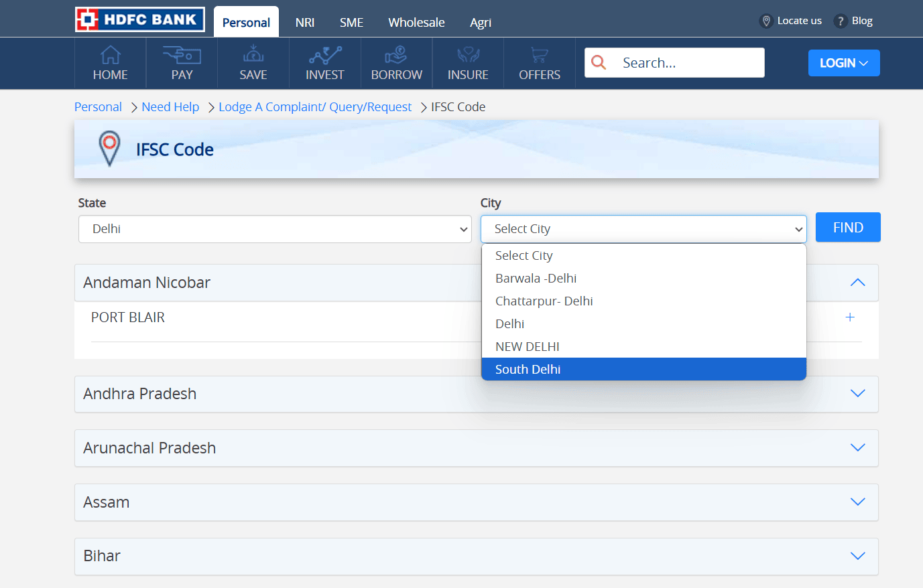Click the HDFC Bank logo
The width and height of the screenshot is (923, 588).
click(x=140, y=19)
